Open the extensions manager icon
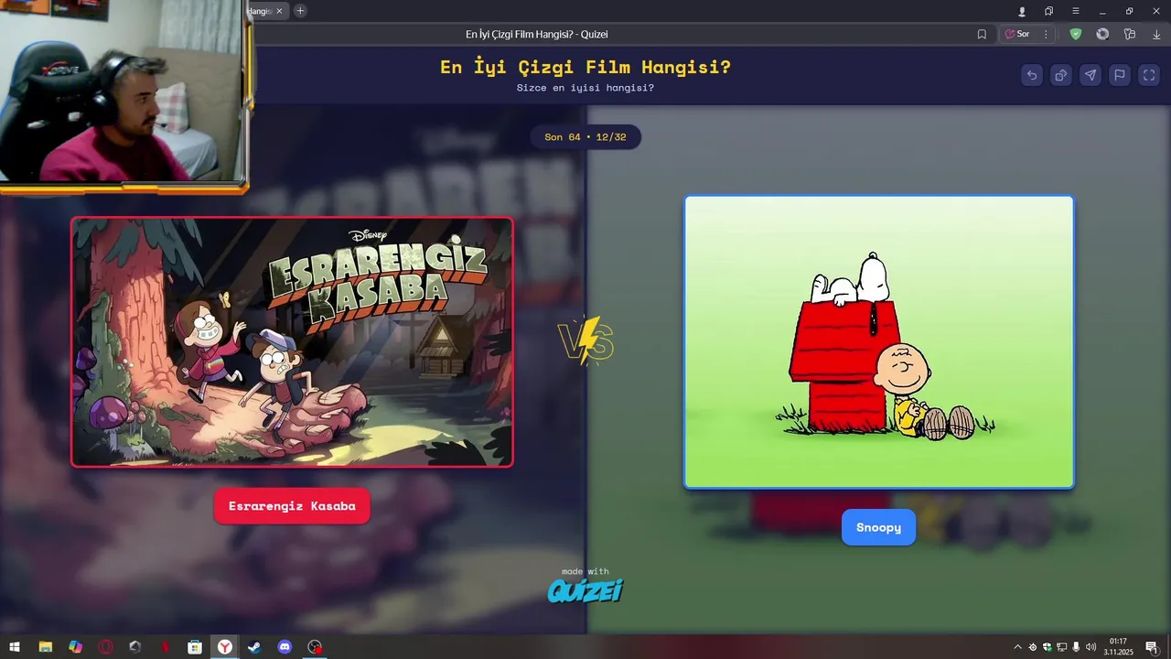 click(x=1130, y=34)
